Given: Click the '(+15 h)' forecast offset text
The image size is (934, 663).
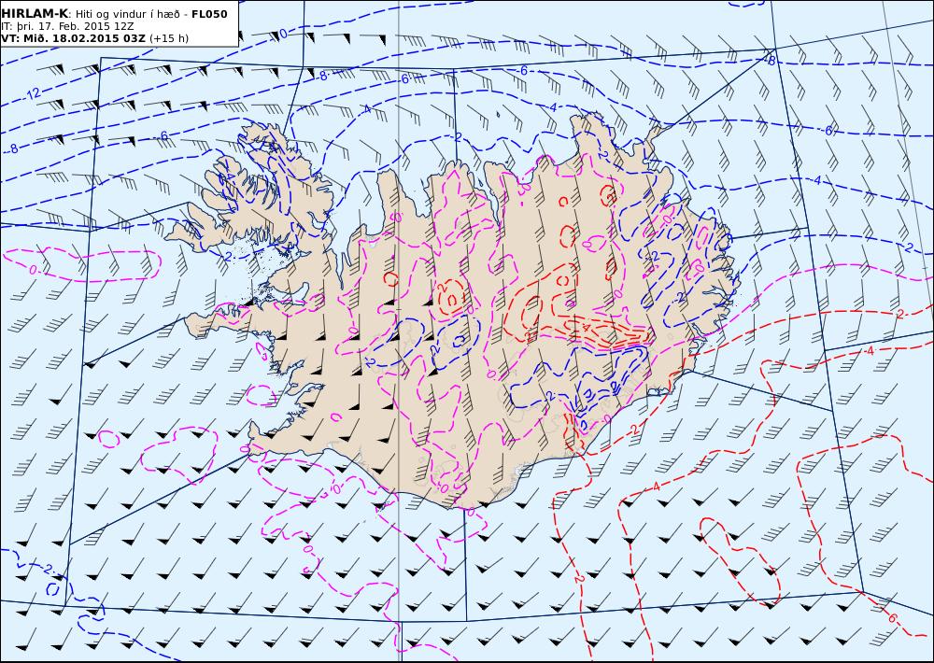Looking at the screenshot, I should [x=168, y=38].
